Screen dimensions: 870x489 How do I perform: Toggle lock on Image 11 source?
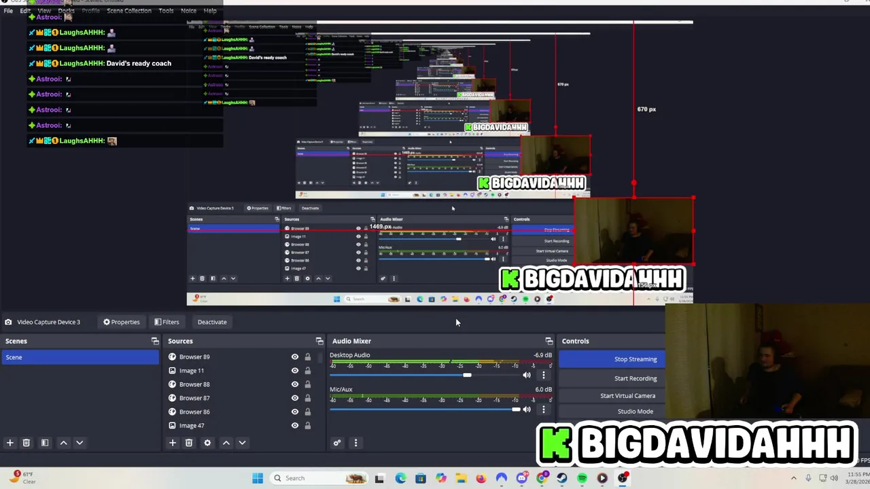pyautogui.click(x=307, y=371)
